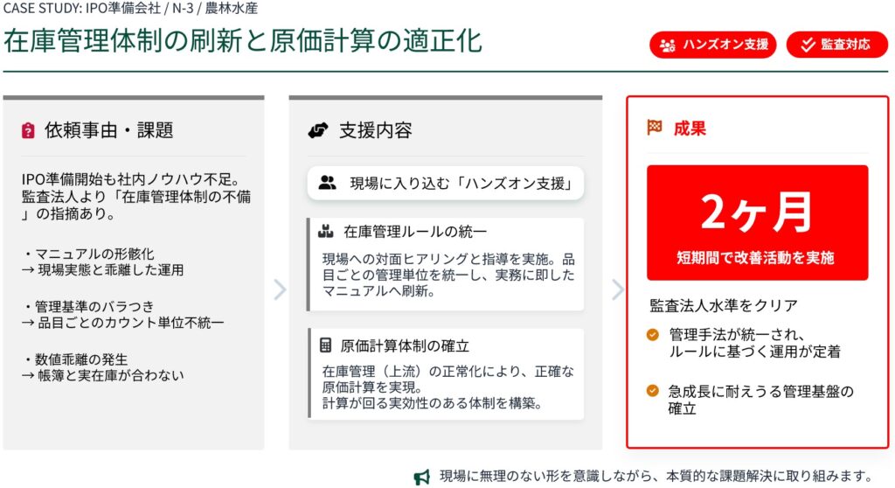Click the 在庫管理ルールの統一 card heading
The height and width of the screenshot is (488, 895).
pos(414,232)
